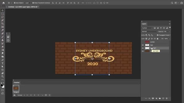Hide the spot light layer
Image resolution: width=184 pixels, height=103 pixels.
(143, 48)
